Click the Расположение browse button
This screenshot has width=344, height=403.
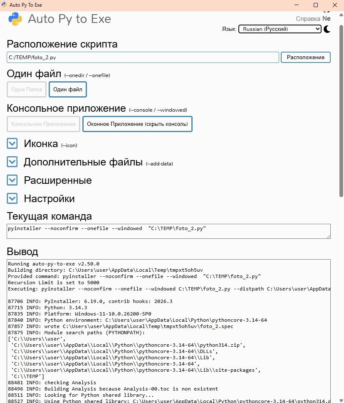point(305,57)
